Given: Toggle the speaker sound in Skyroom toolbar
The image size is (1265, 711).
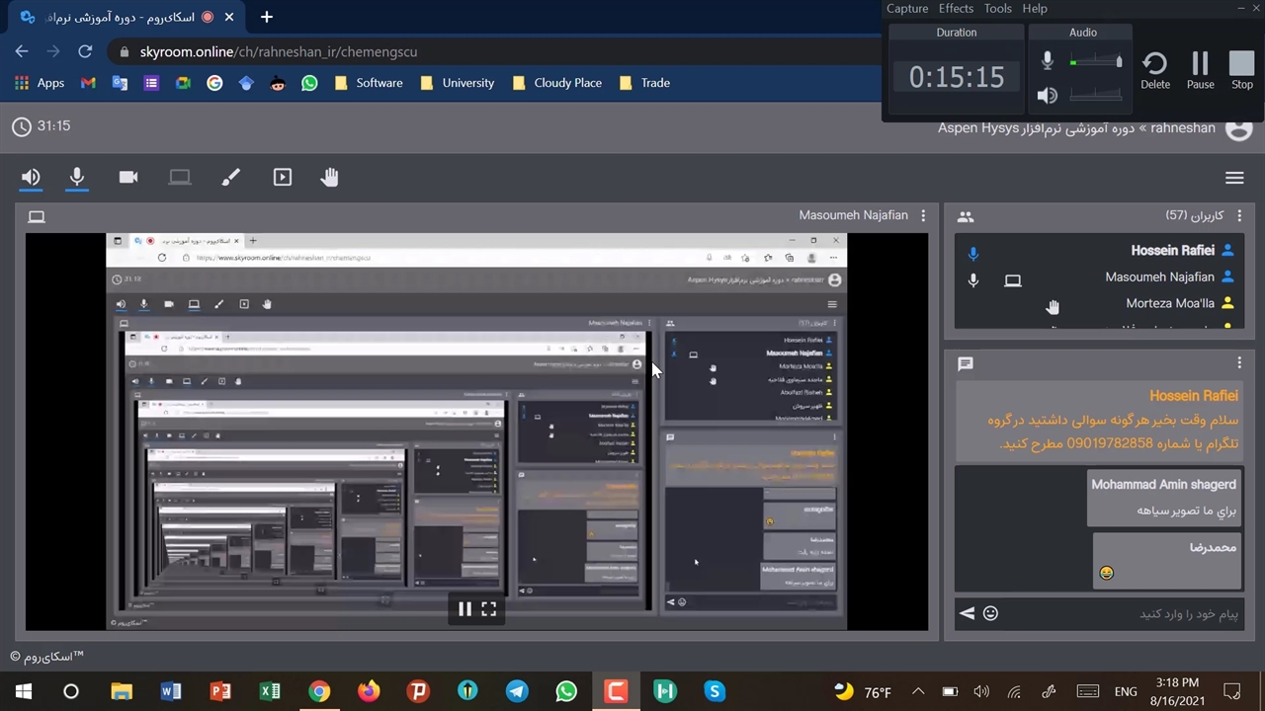Looking at the screenshot, I should tap(31, 177).
